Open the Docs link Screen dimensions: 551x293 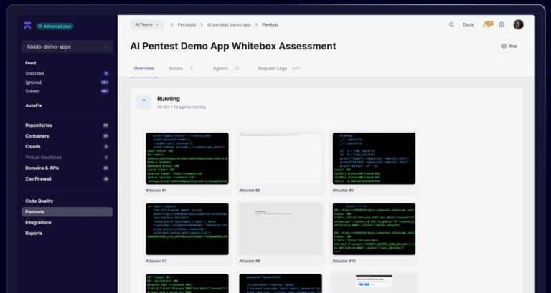point(468,24)
